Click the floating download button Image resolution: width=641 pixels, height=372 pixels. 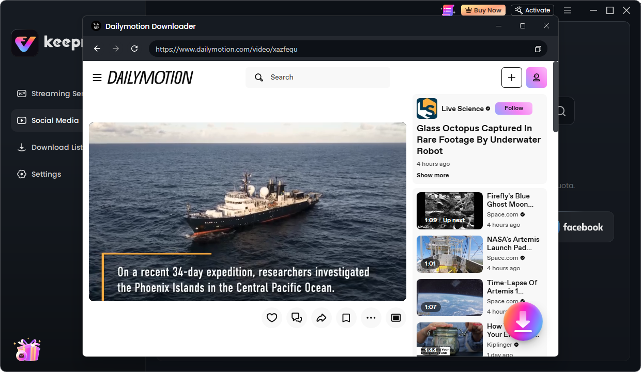523,321
